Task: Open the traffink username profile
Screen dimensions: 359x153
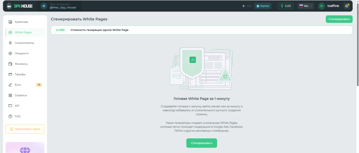Action: point(333,6)
